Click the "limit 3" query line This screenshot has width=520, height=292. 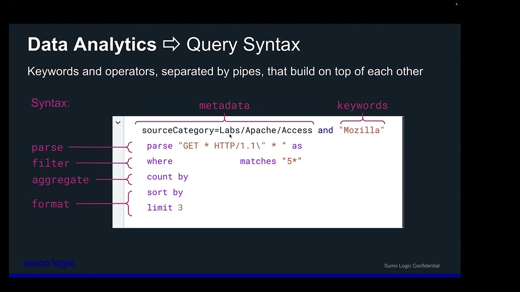(165, 208)
